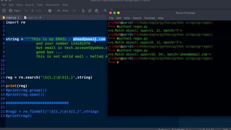This screenshot has height=130, width=231.
Task: Click the Find magnifier icon in Pluma toolbar
Action: click(105, 10)
